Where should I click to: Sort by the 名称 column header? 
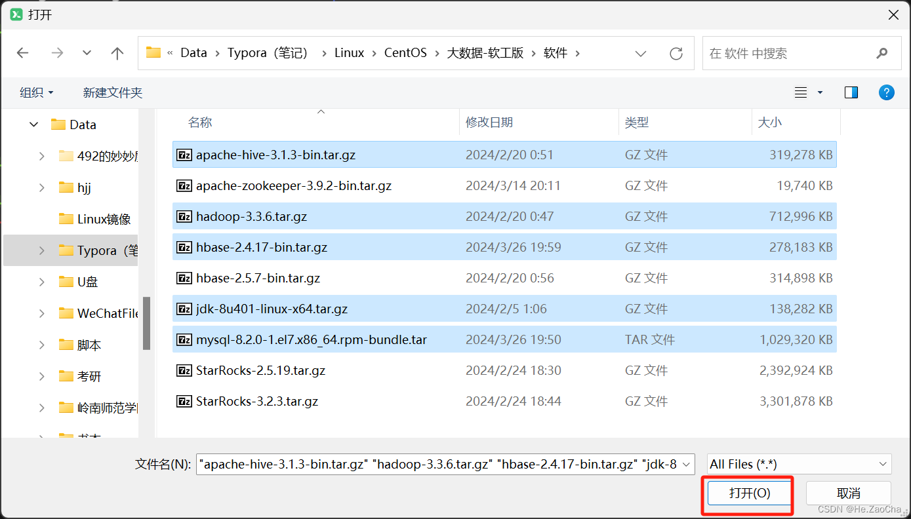[200, 123]
